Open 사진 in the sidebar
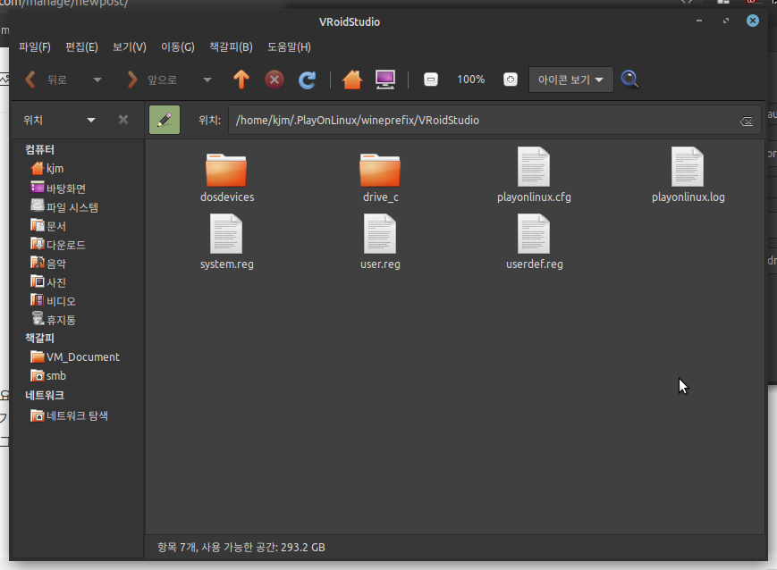 pos(48,282)
